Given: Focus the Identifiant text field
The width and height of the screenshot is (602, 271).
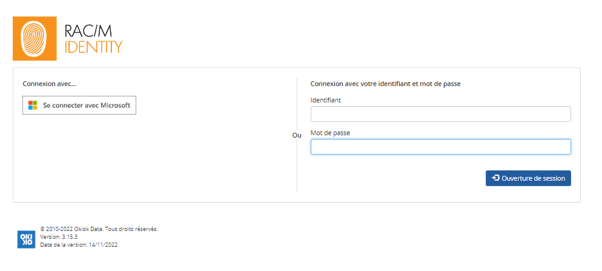Looking at the screenshot, I should (x=440, y=114).
